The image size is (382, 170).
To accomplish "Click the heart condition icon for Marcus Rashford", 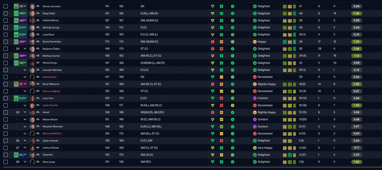I will (212, 133).
